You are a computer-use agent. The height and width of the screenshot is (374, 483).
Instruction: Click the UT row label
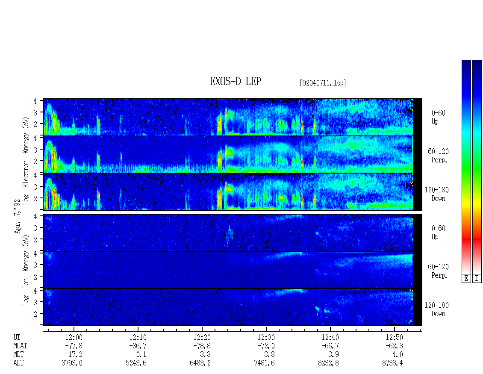pyautogui.click(x=17, y=337)
